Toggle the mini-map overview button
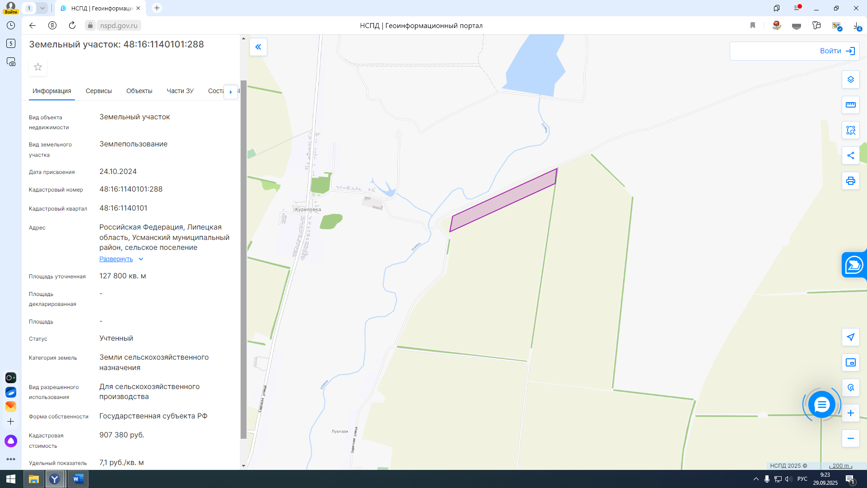Screen dimensions: 867x488 [x=850, y=362]
